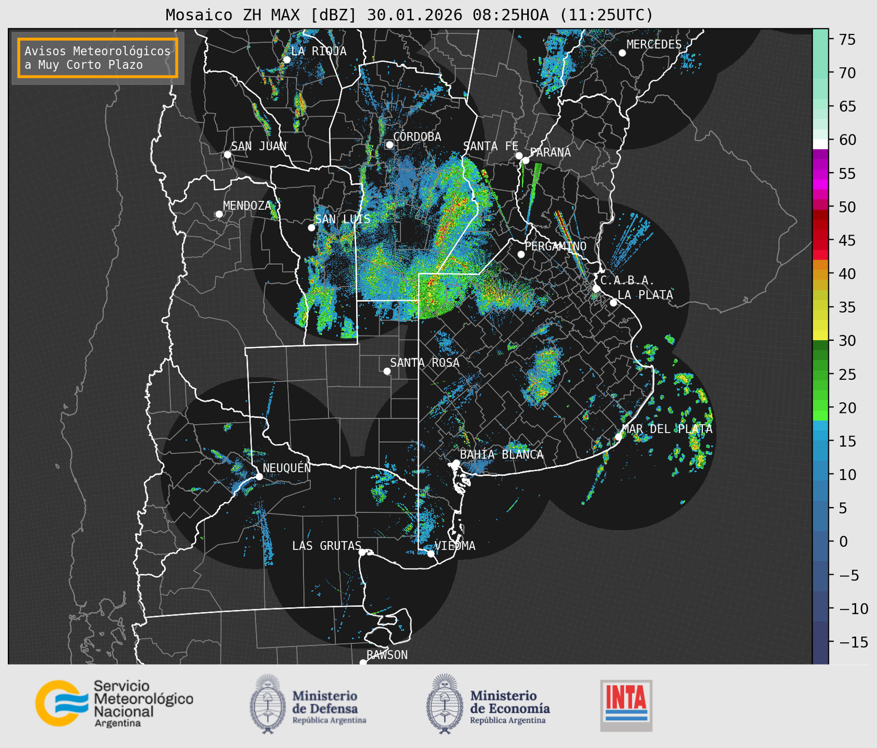Click the yellow 30 dBZ color band
This screenshot has height=748, width=877.
[x=820, y=336]
